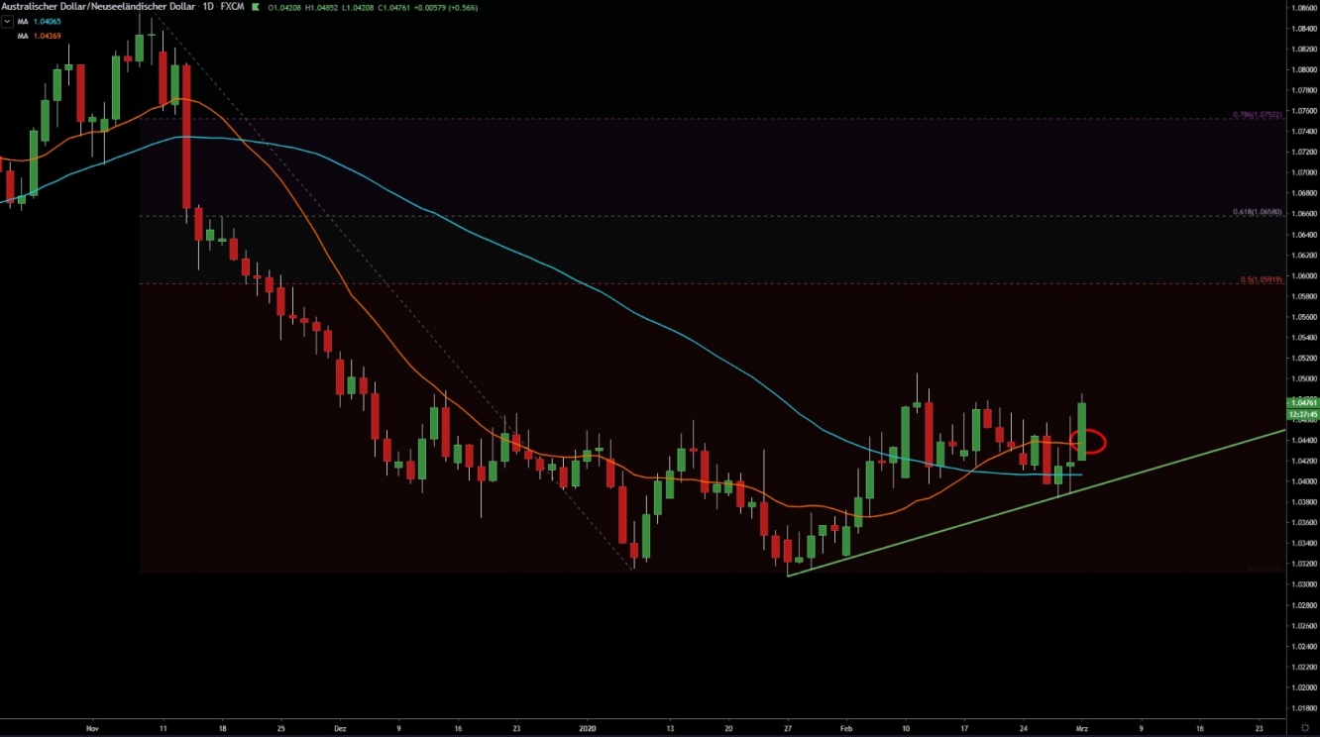Screen dimensions: 1320x737
Task: Click the +0.00579 (+0.56%) change value
Action: (x=448, y=7)
